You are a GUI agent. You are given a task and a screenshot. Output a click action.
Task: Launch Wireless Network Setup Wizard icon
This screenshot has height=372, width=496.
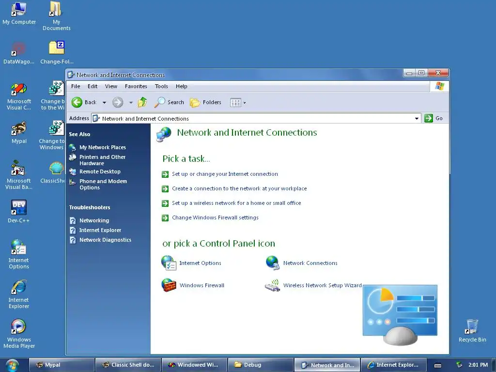pyautogui.click(x=313, y=285)
